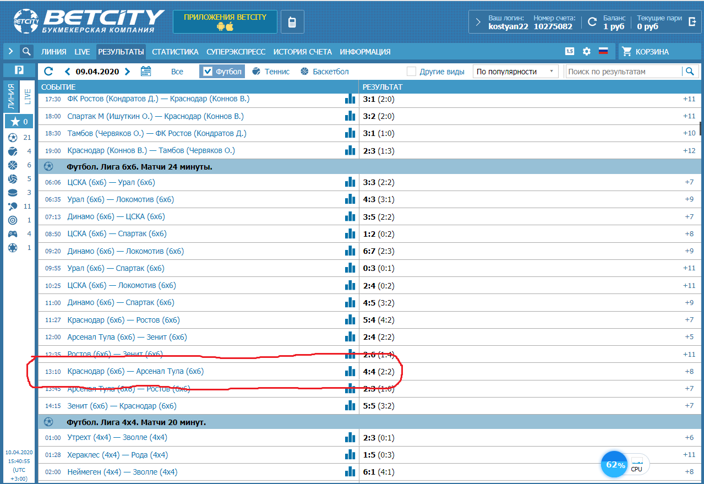The height and width of the screenshot is (484, 704).
Task: Enable the Другие виды checkbox
Action: point(411,72)
